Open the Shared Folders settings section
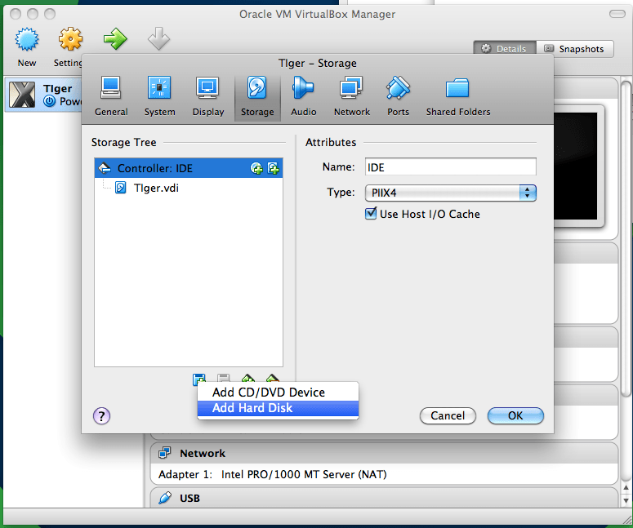 (457, 97)
